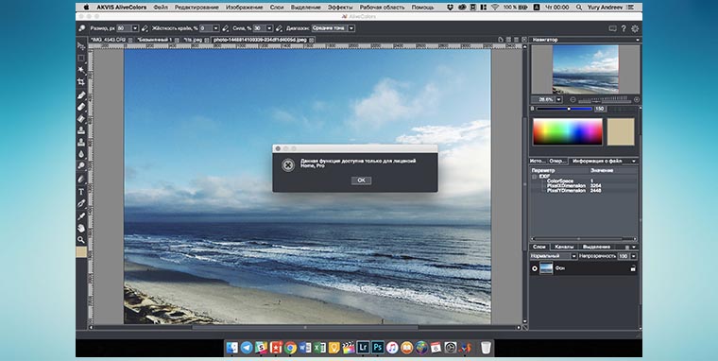Image resolution: width=718 pixels, height=361 pixels.
Task: Select the Hand tool
Action: pyautogui.click(x=81, y=227)
